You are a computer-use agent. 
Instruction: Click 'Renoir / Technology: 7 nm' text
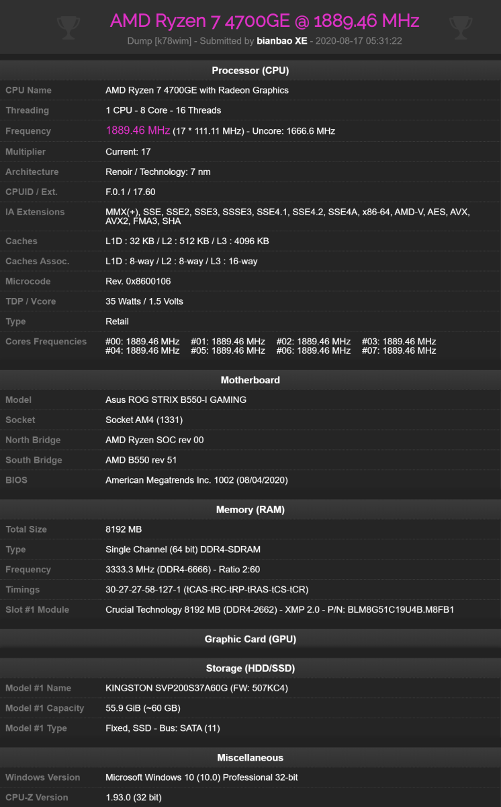tap(158, 172)
